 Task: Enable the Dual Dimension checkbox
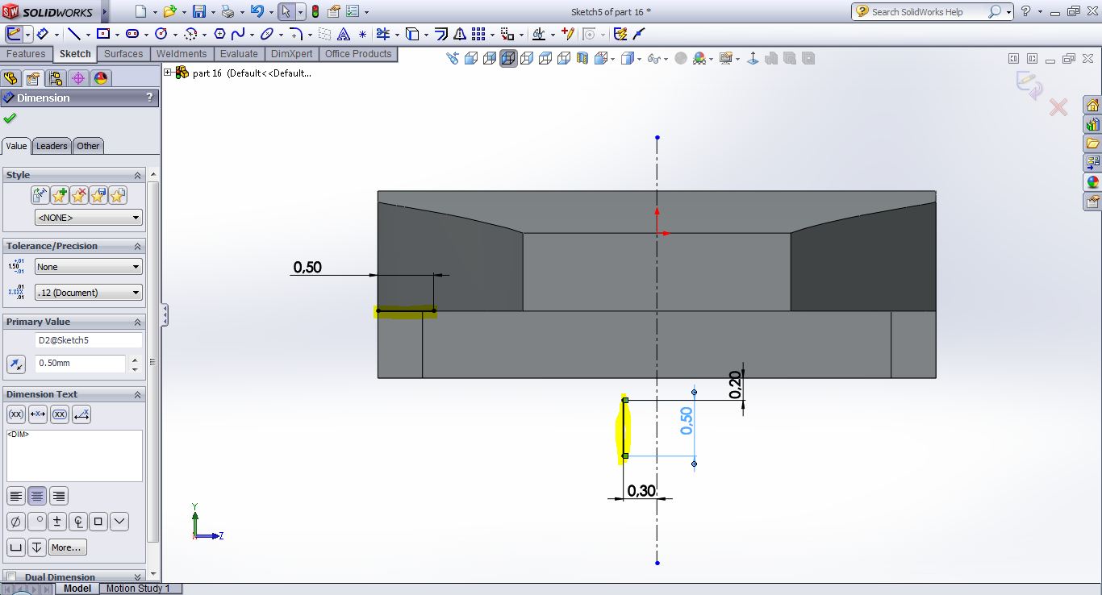click(x=11, y=577)
